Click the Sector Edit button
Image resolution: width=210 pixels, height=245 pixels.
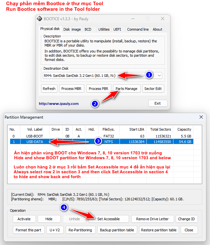tap(153, 89)
